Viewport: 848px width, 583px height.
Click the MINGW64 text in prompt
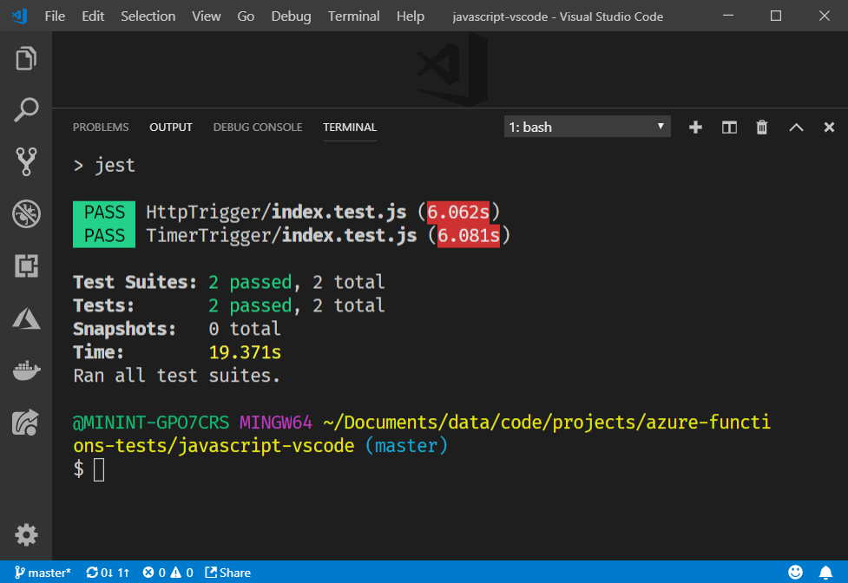(x=276, y=422)
